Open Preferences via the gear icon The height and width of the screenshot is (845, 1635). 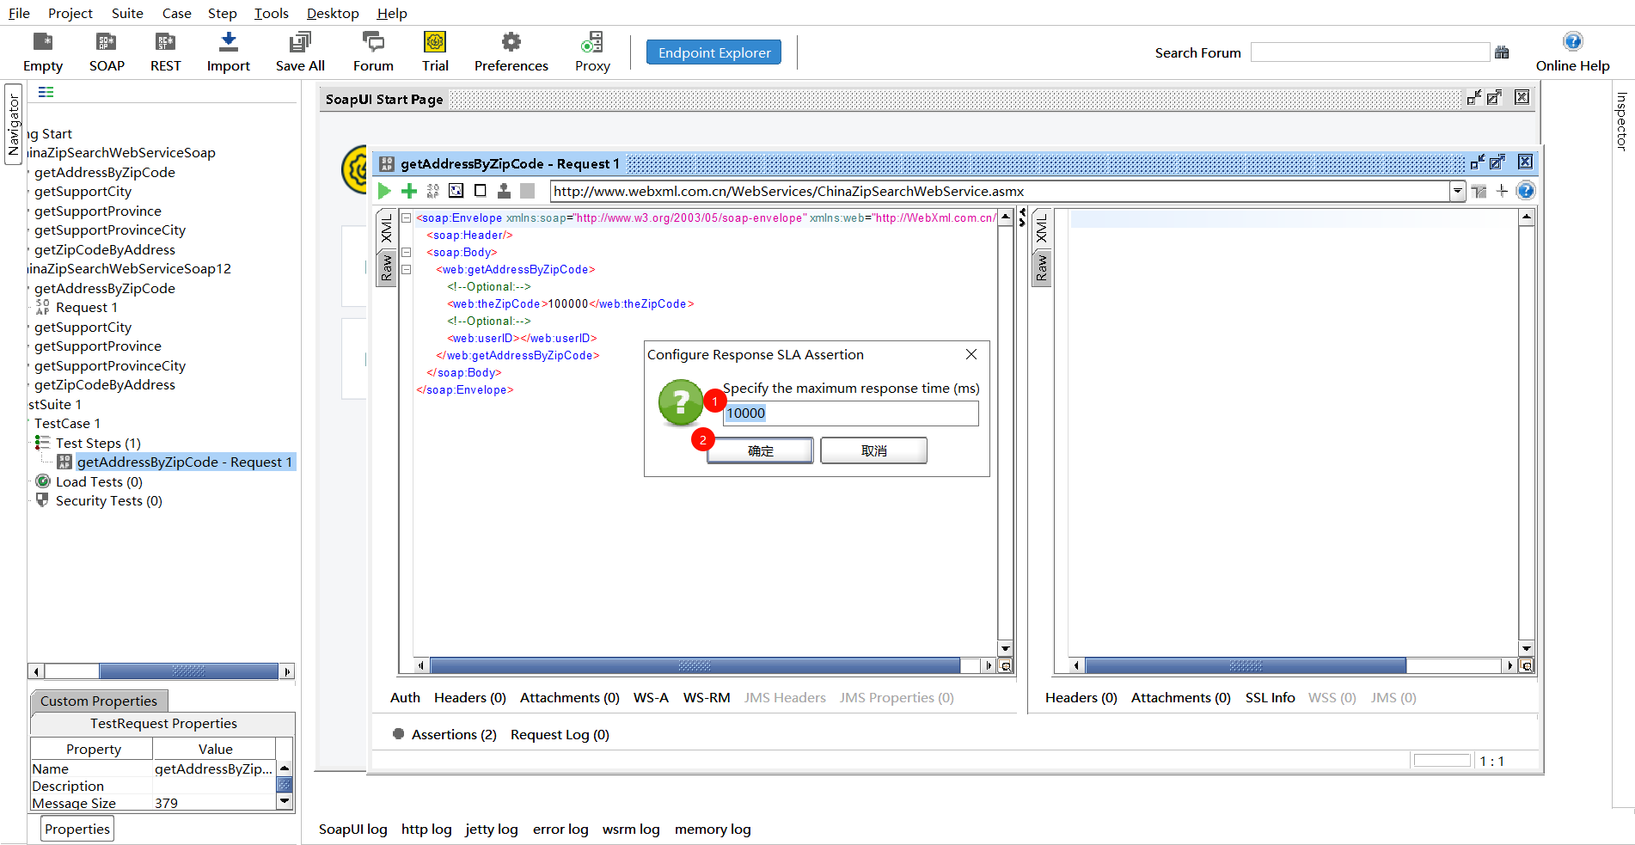511,52
